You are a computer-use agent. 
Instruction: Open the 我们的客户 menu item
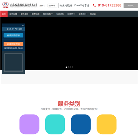point(48,14)
